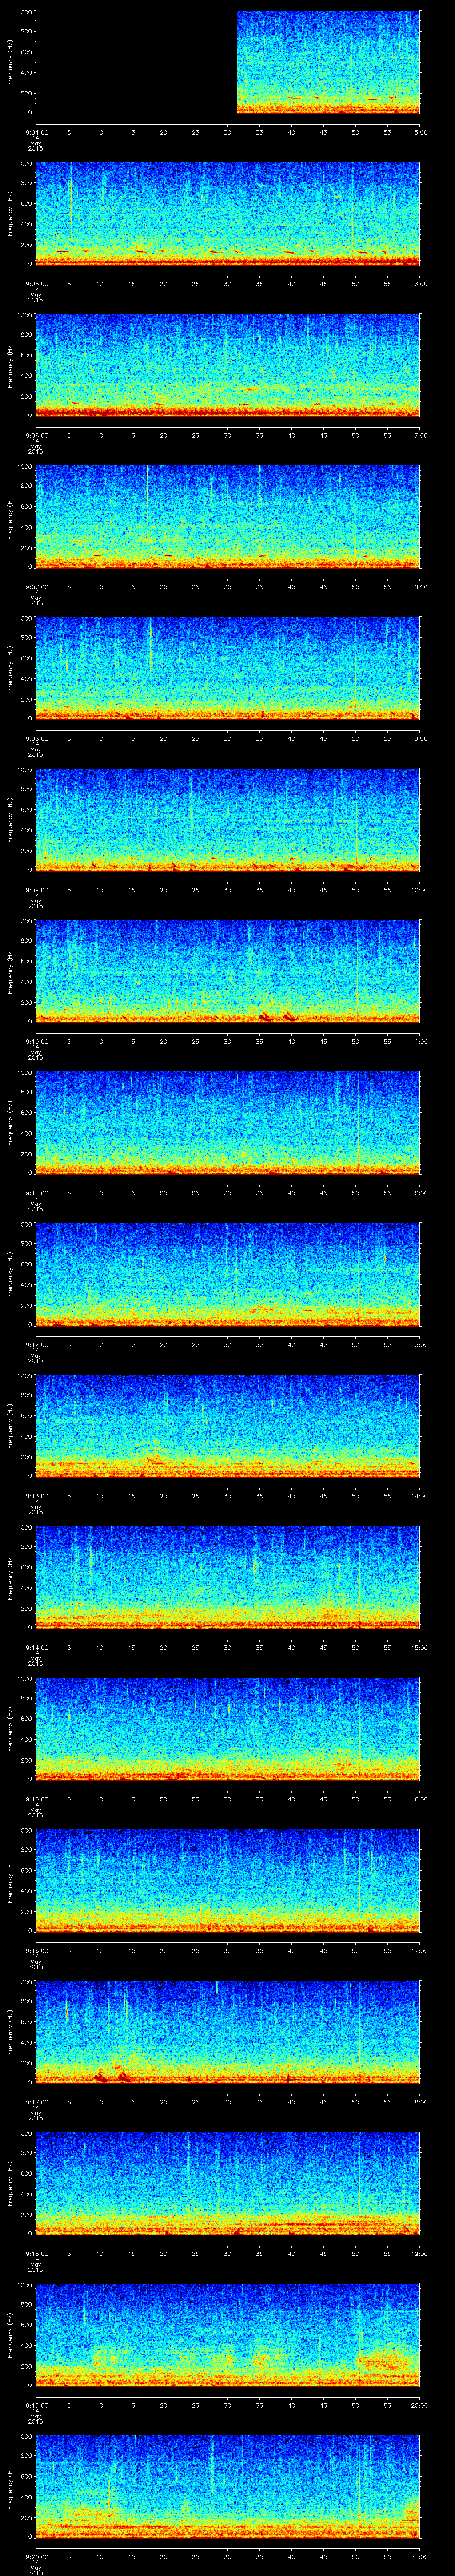This screenshot has width=455, height=2576.
Task: Pick the "17:00" end-of-axis label
Action: coord(421,1950)
